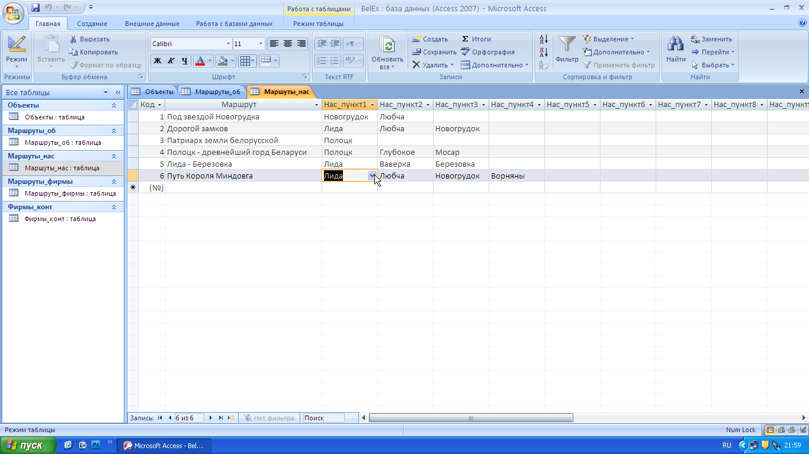Screen dimensions: 809x454
Task: Run Орфография spell check
Action: [x=487, y=52]
